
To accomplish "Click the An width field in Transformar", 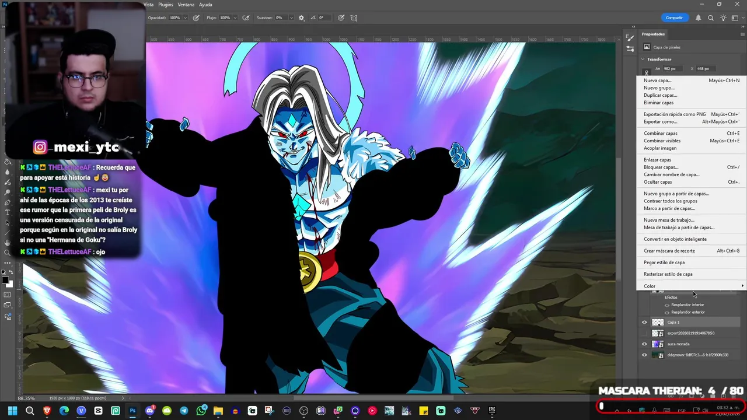I will click(673, 69).
